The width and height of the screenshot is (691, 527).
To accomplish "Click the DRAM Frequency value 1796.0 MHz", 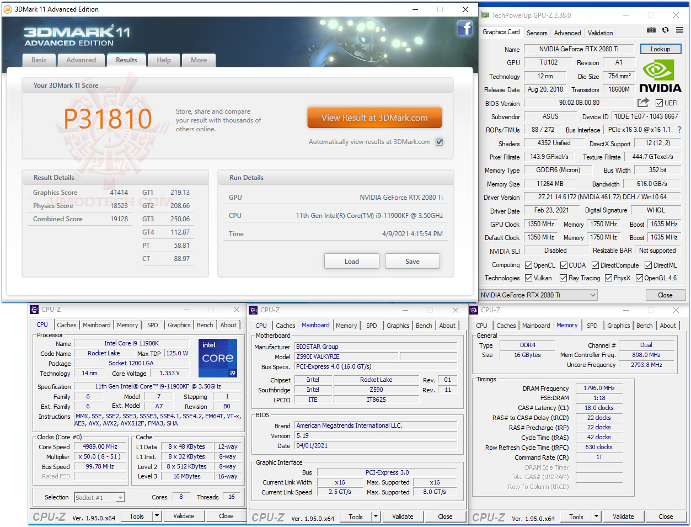I will tap(599, 388).
